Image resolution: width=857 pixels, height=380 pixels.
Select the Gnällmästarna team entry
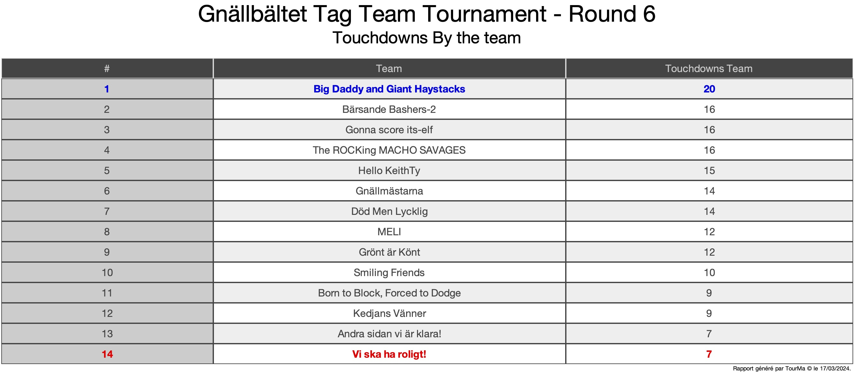(389, 191)
